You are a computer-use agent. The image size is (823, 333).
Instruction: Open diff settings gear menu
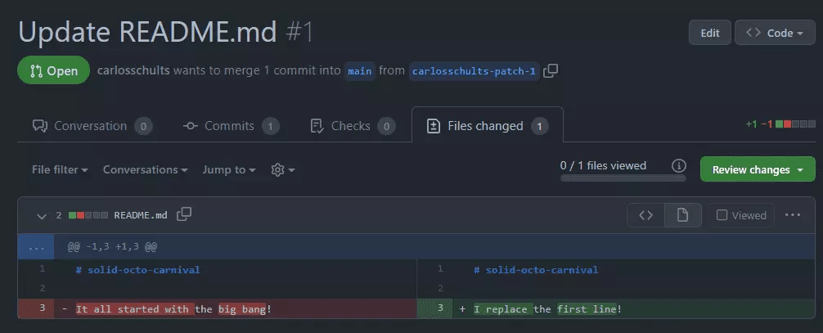pos(283,169)
